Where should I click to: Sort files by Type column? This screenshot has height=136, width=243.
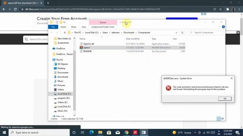[154, 39]
